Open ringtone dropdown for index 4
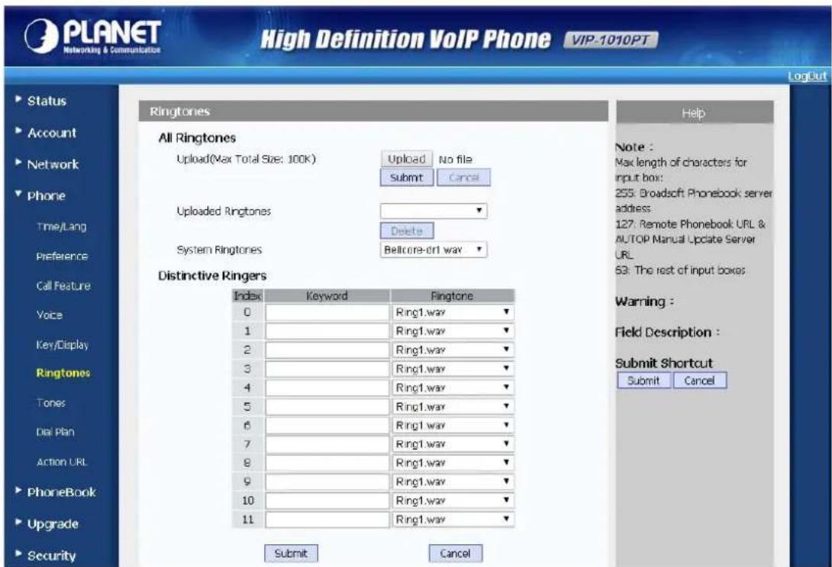Image resolution: width=832 pixels, height=567 pixels. tap(453, 388)
